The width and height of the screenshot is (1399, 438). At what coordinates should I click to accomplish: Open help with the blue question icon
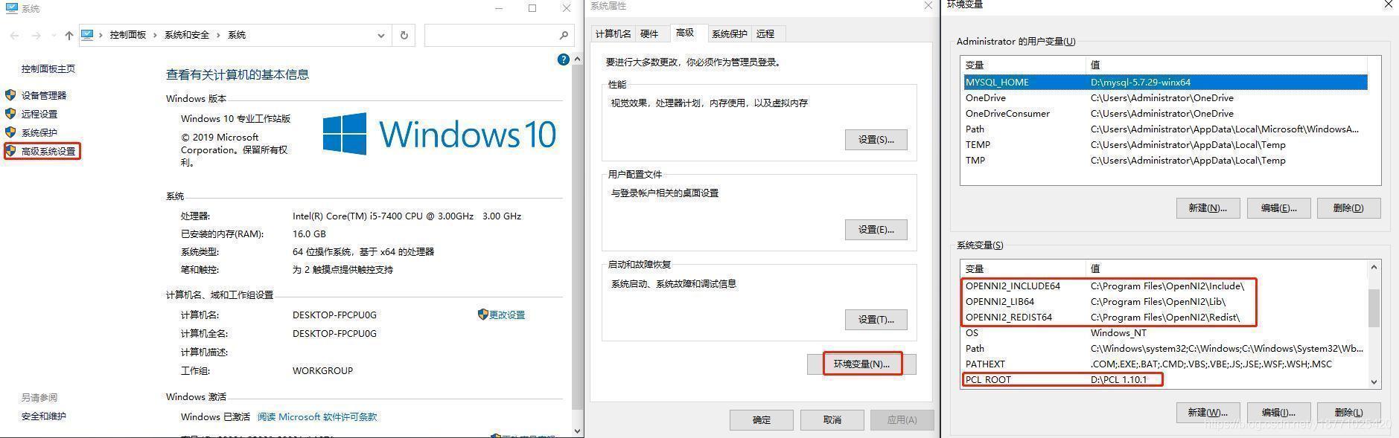pyautogui.click(x=564, y=59)
